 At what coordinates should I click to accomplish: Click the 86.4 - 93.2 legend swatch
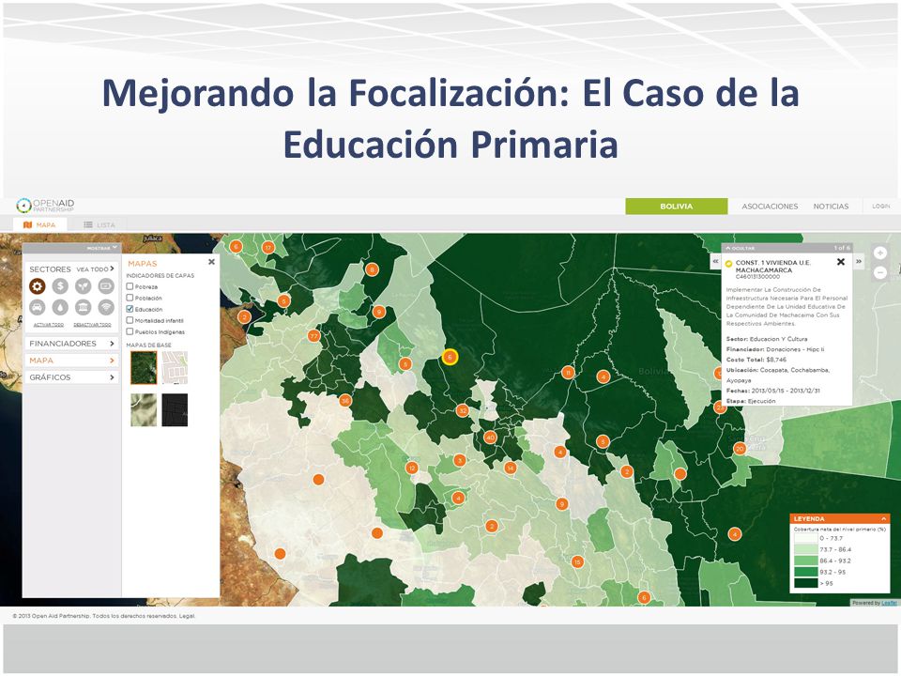(x=805, y=561)
